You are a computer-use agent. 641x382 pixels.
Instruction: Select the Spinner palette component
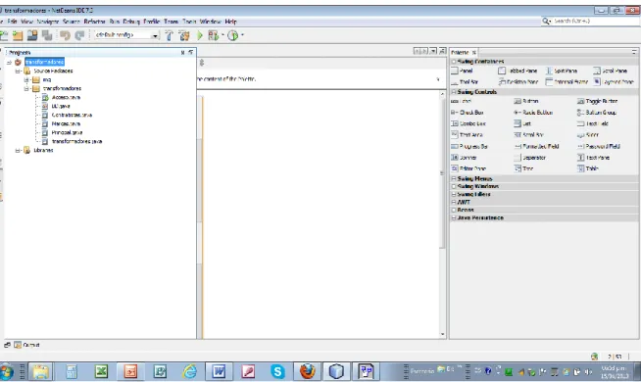tap(464, 158)
